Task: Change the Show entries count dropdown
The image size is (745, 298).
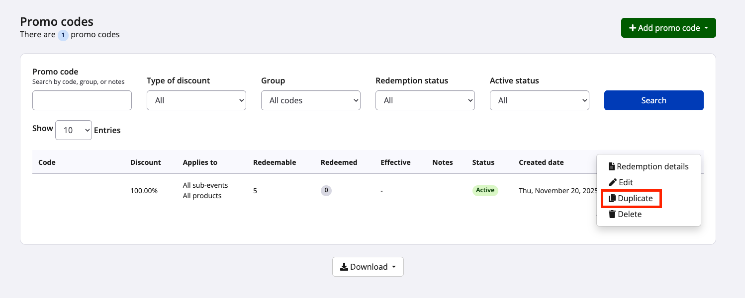Action: 74,130
